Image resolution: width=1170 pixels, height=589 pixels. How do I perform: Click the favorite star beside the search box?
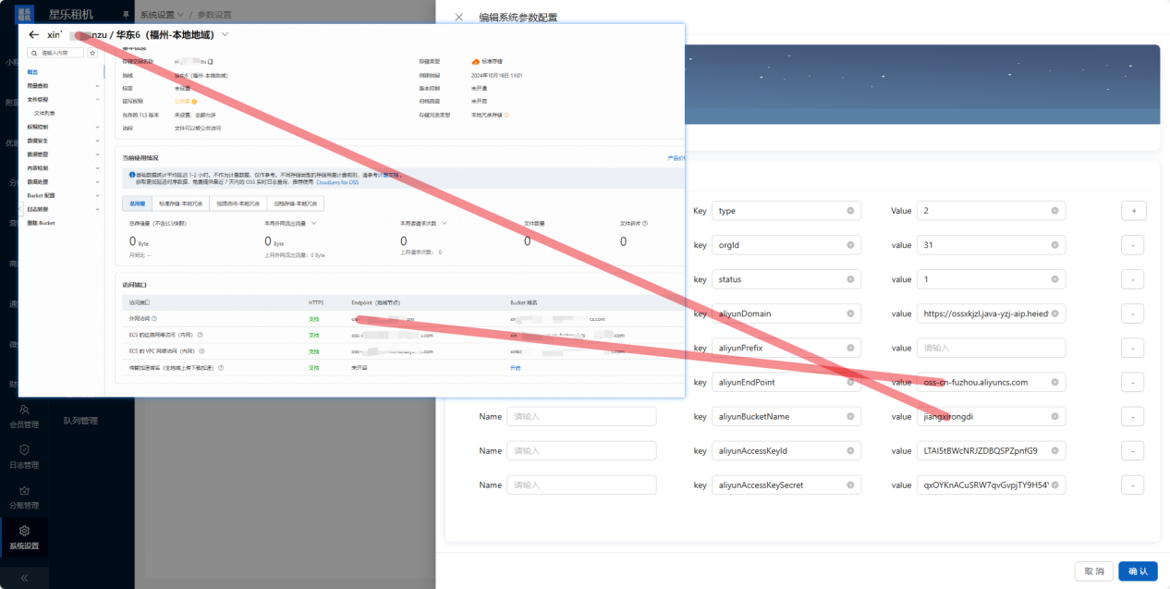pos(91,54)
